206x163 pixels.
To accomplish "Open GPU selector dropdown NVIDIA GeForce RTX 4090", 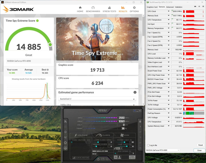I will click(x=163, y=150).
